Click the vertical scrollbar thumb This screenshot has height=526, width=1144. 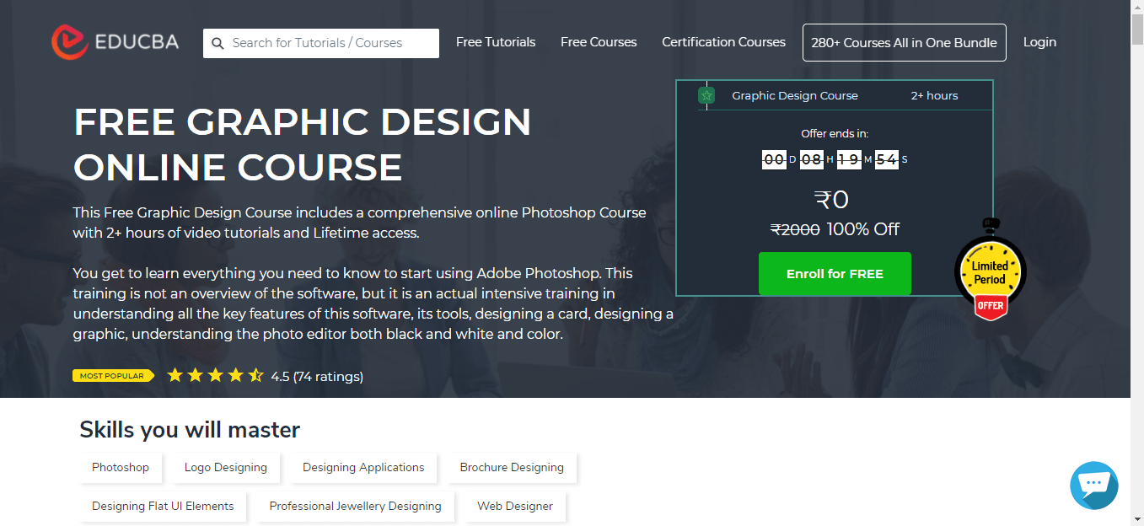coord(1137,30)
